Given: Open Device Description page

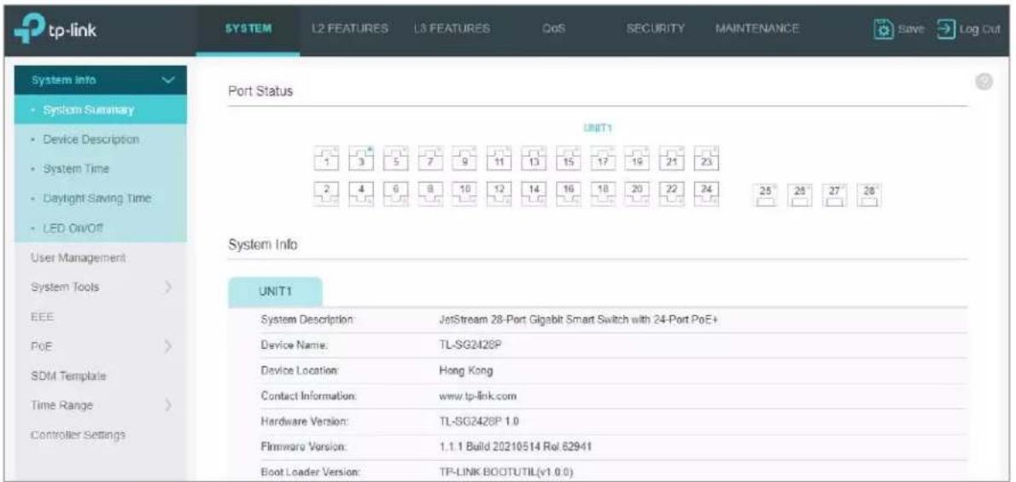Looking at the screenshot, I should pyautogui.click(x=101, y=139).
